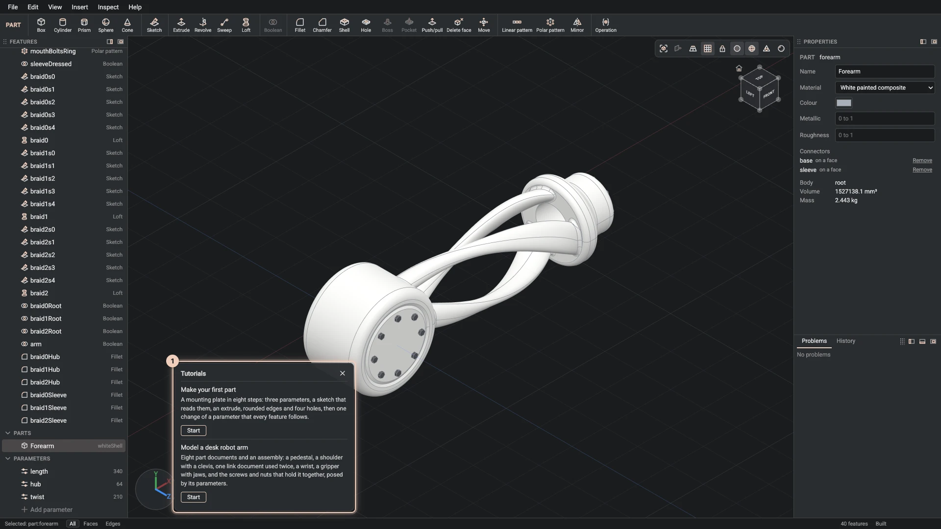
Task: Apply the Chamfer tool
Action: [x=322, y=25]
